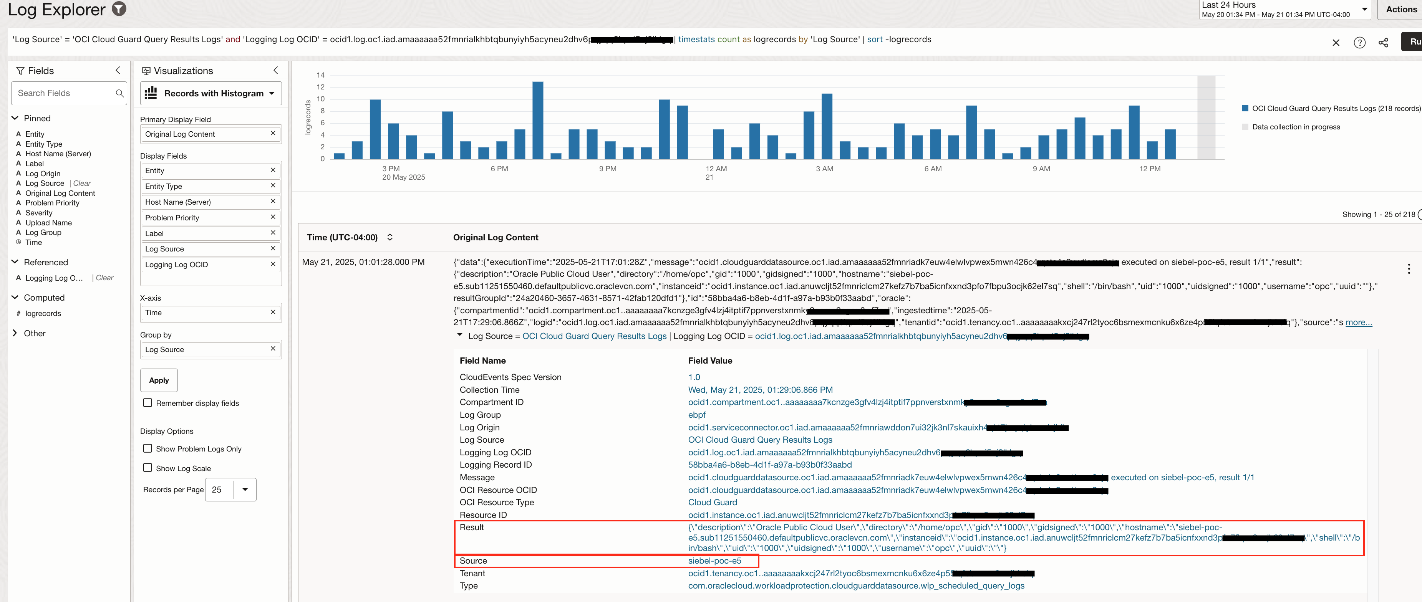The width and height of the screenshot is (1422, 602).
Task: Enable Remember display fields checkbox
Action: click(x=148, y=403)
